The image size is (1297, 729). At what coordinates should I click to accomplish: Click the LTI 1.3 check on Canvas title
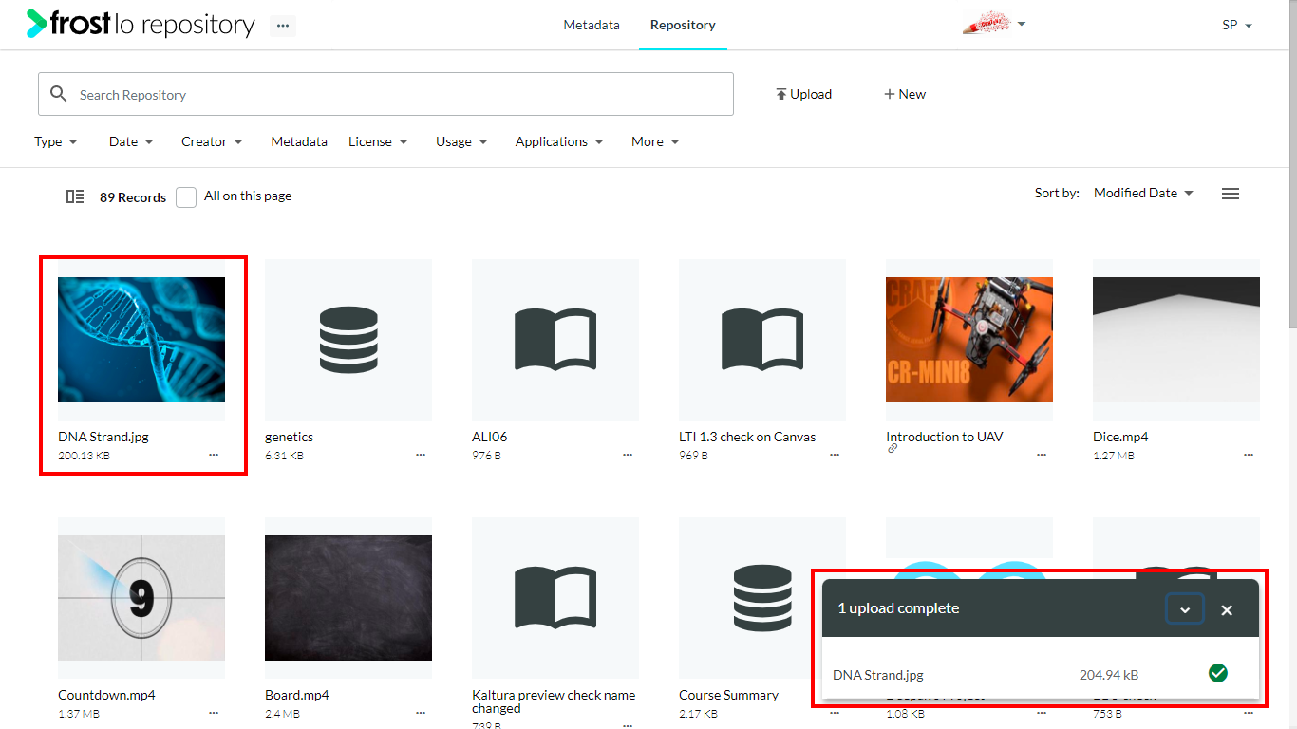[x=747, y=437]
